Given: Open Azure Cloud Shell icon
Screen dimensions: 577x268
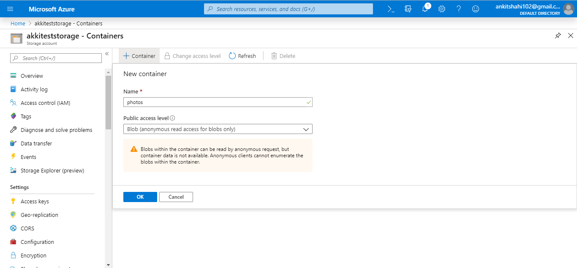Looking at the screenshot, I should [x=391, y=9].
